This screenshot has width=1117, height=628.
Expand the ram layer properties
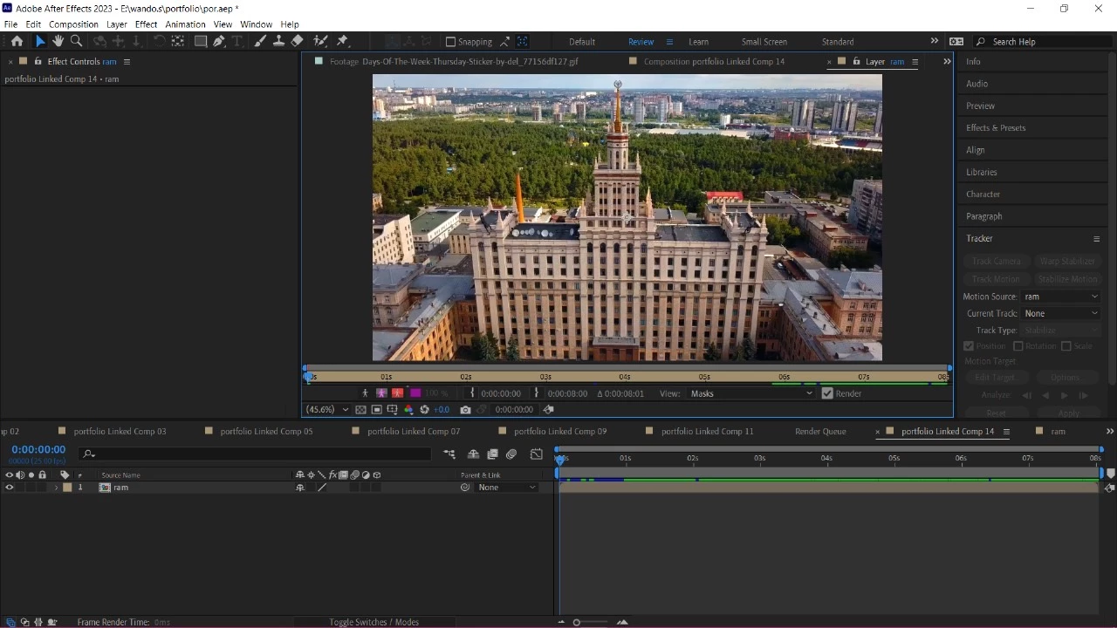57,488
